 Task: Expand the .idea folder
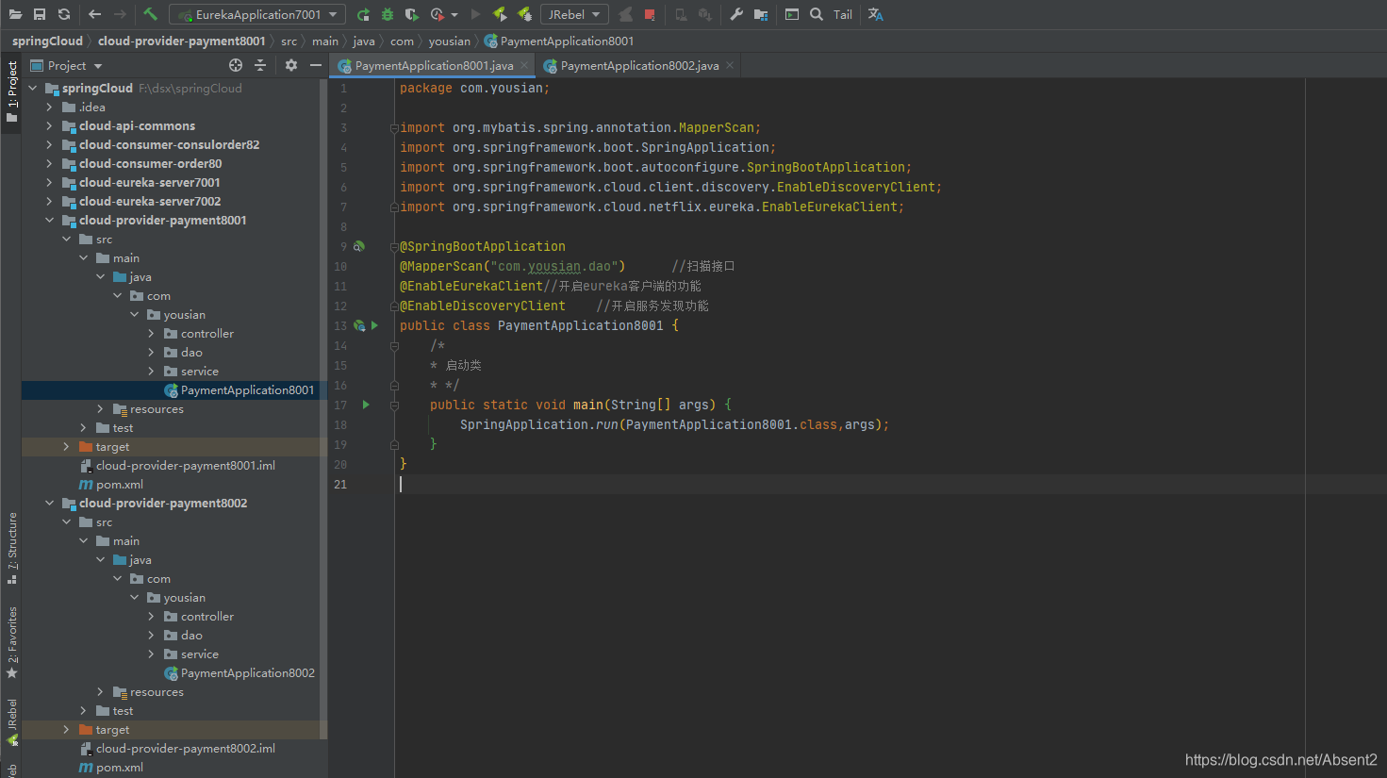point(50,107)
